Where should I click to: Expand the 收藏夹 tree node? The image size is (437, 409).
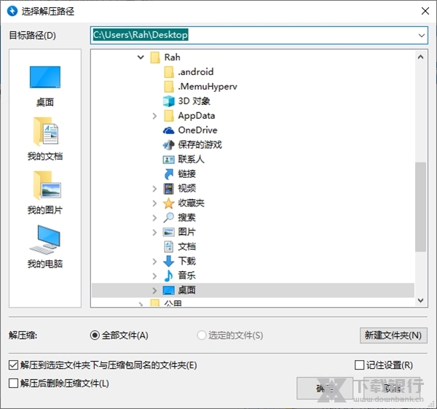[154, 203]
